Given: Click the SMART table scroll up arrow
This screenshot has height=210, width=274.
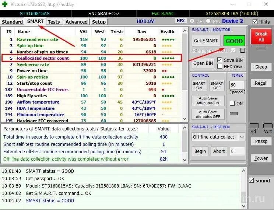Looking at the screenshot, I should pos(185,31).
